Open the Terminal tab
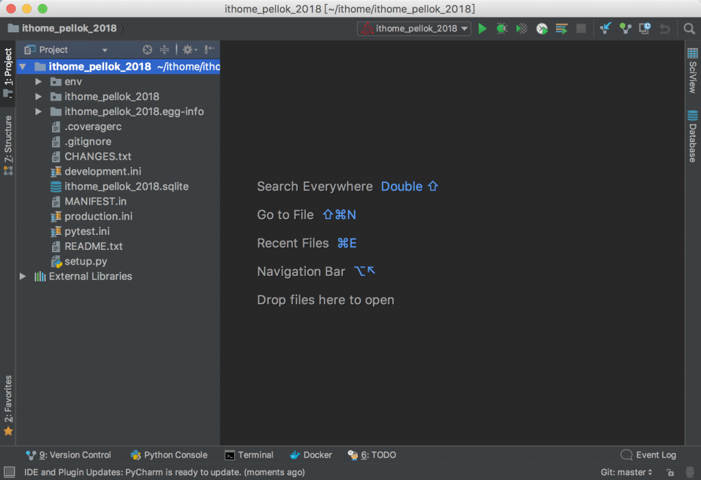This screenshot has width=701, height=480. pos(249,455)
